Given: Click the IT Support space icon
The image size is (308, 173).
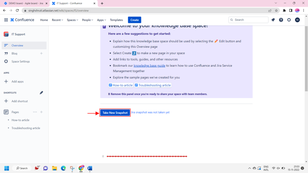Looking at the screenshot, I should pyautogui.click(x=6, y=34).
